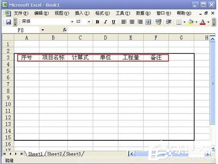Viewport: 218px width, 164px height.
Task: Click horizontal scrollbar left arrow
Action: pos(132,154)
